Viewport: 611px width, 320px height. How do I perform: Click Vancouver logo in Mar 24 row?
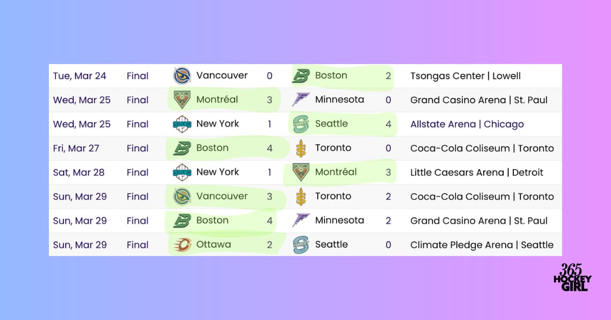point(182,76)
